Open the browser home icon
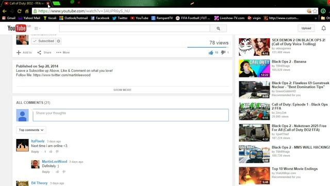 27,11
